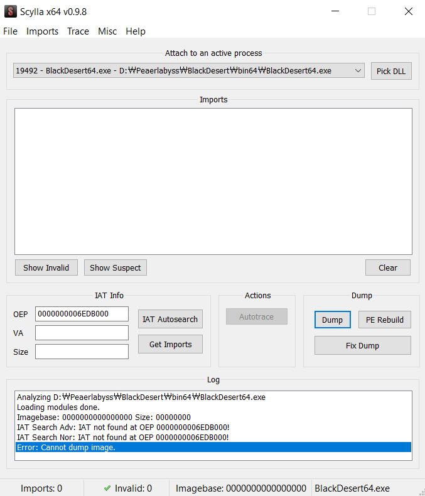Open the Imports menu

pyautogui.click(x=42, y=31)
